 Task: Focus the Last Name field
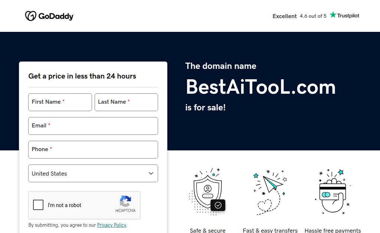pyautogui.click(x=126, y=102)
